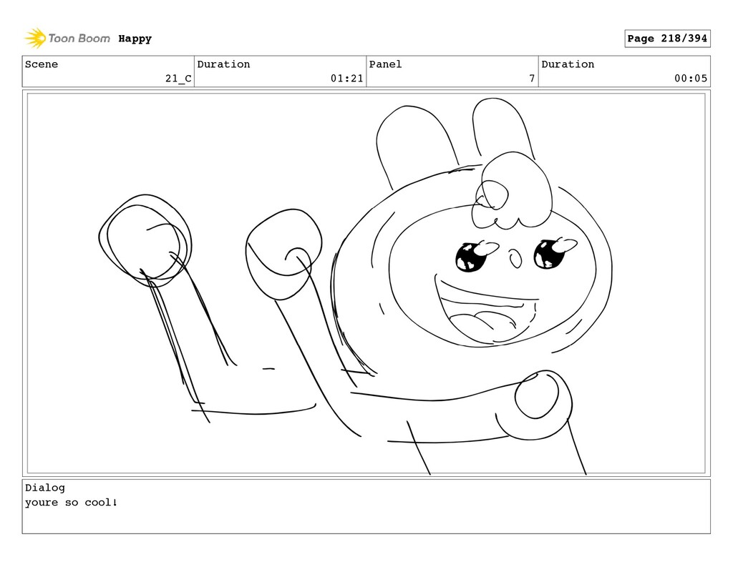Screen dimensions: 733x567
Task: Click dialog text 'youre so cool!'
Action: point(71,503)
